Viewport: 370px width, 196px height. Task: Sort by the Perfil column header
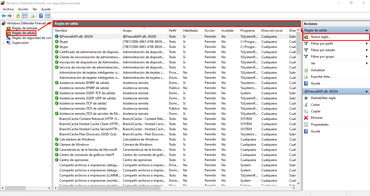click(x=174, y=31)
